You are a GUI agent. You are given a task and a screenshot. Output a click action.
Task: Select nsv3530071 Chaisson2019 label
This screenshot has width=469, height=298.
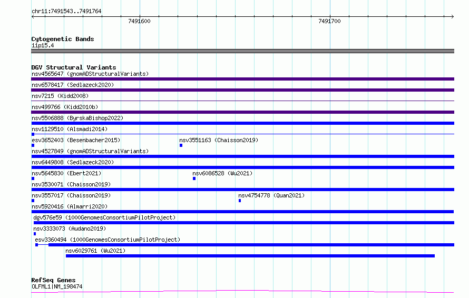point(71,184)
